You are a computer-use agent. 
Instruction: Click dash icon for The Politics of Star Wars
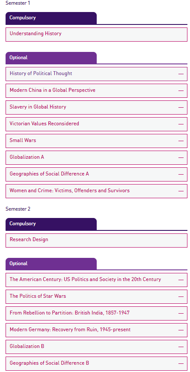[181, 296]
